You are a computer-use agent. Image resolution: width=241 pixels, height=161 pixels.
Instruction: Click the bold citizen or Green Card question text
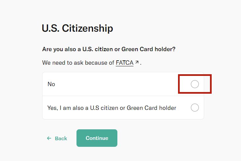[109, 49]
